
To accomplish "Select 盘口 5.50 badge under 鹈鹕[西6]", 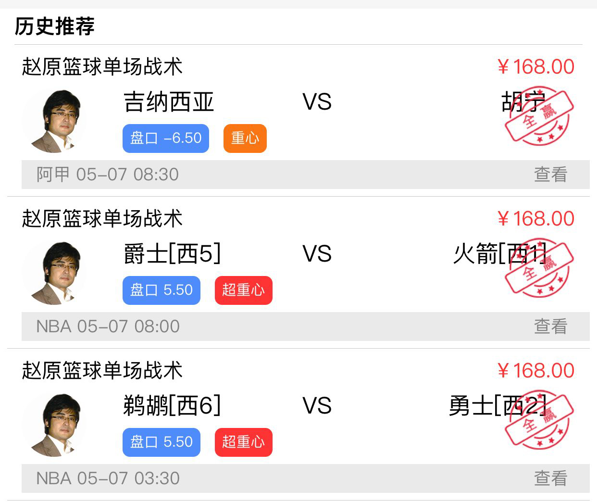I will coord(162,442).
